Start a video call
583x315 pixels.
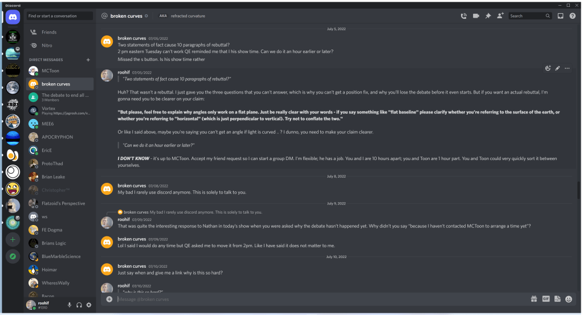pos(476,16)
